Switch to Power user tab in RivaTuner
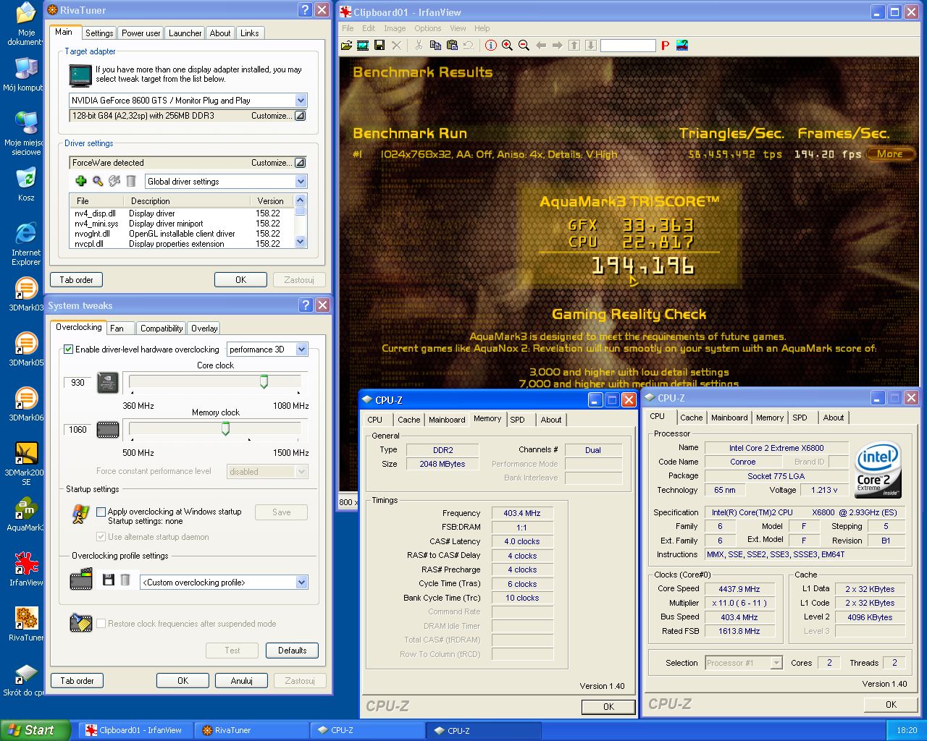The image size is (927, 741). (140, 33)
